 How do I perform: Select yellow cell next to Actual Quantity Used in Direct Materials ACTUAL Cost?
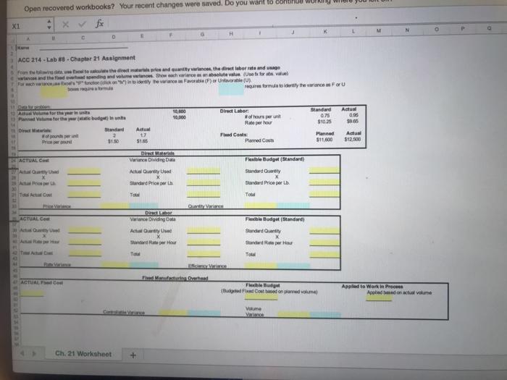click(84, 172)
